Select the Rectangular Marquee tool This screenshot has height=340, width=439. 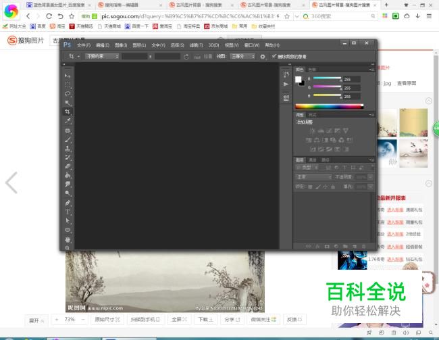(68, 84)
